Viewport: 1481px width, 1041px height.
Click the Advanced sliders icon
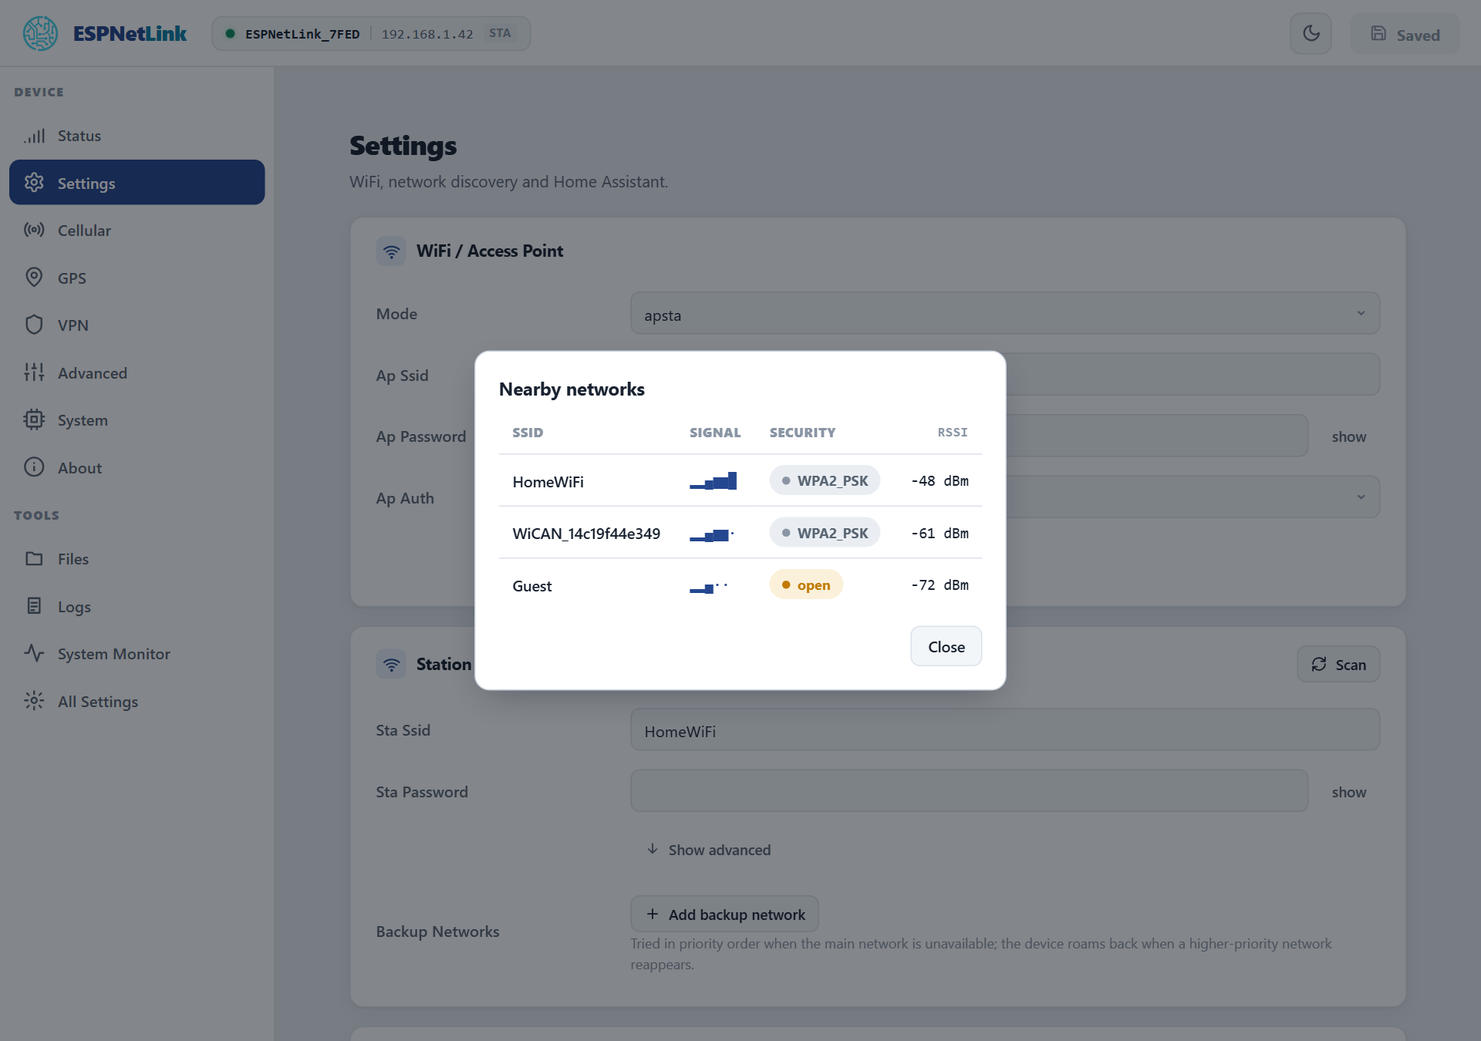34,372
